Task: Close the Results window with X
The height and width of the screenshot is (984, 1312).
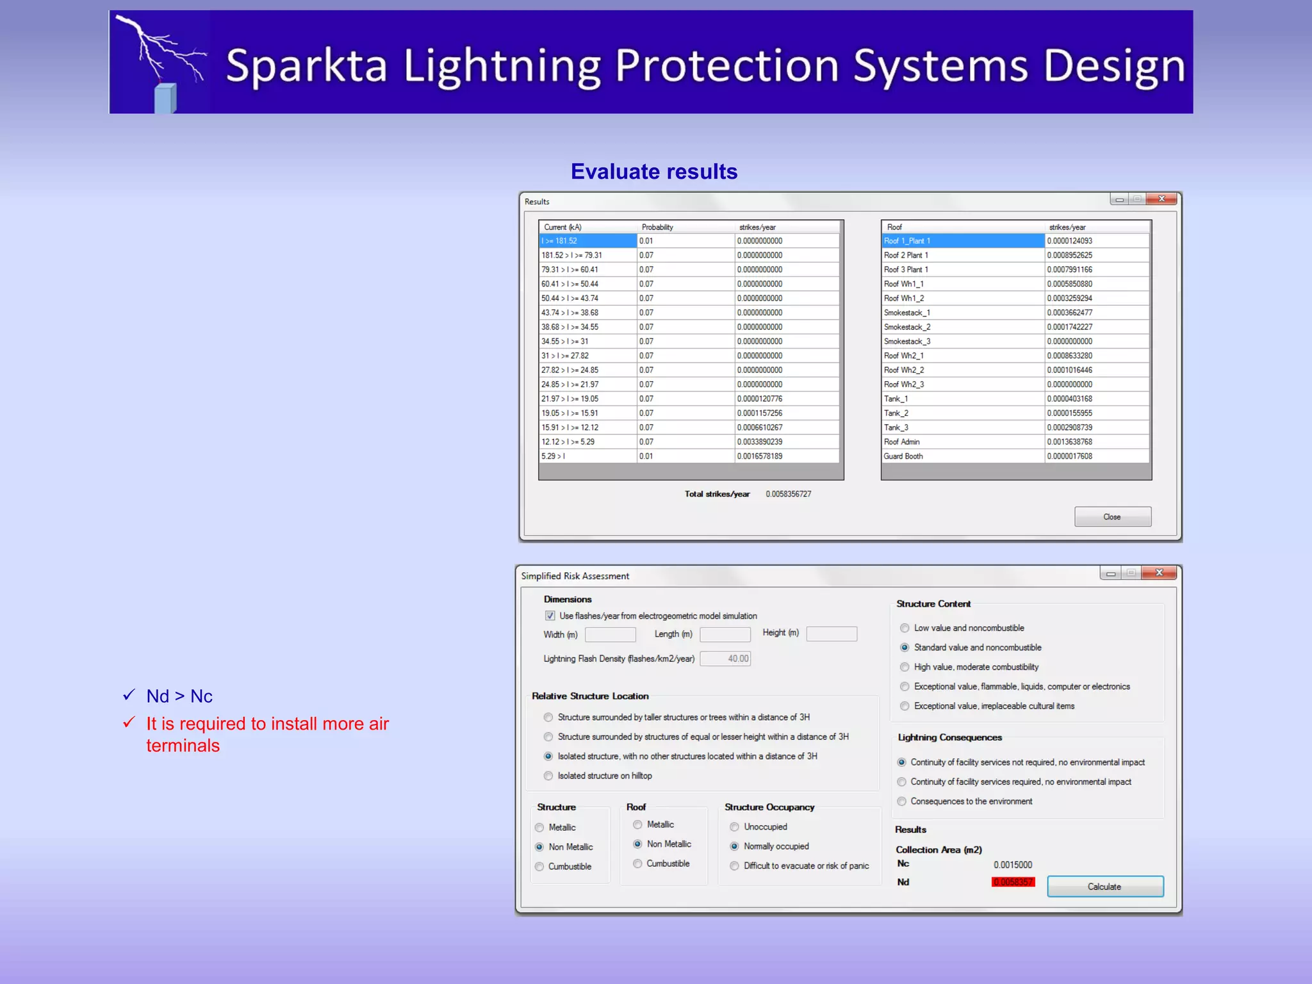Action: pos(1161,199)
